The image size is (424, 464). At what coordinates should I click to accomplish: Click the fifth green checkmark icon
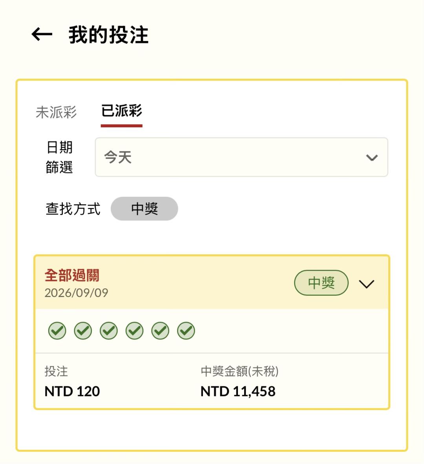point(160,330)
